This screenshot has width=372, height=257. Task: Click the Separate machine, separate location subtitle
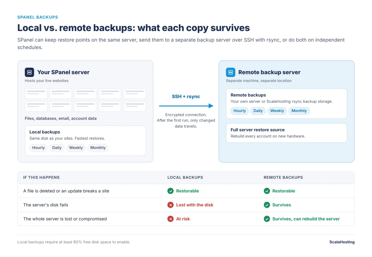(x=258, y=81)
